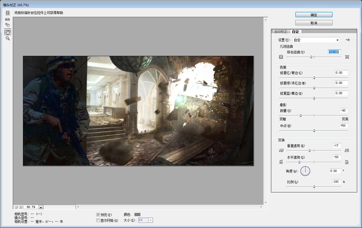The width and height of the screenshot is (362, 228).
Task: Click the 角度 angle dial
Action: coord(305,171)
